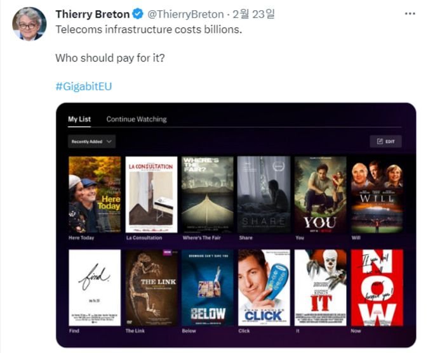Click the edit pencil icon in EDIT
The image size is (428, 353).
(x=380, y=141)
